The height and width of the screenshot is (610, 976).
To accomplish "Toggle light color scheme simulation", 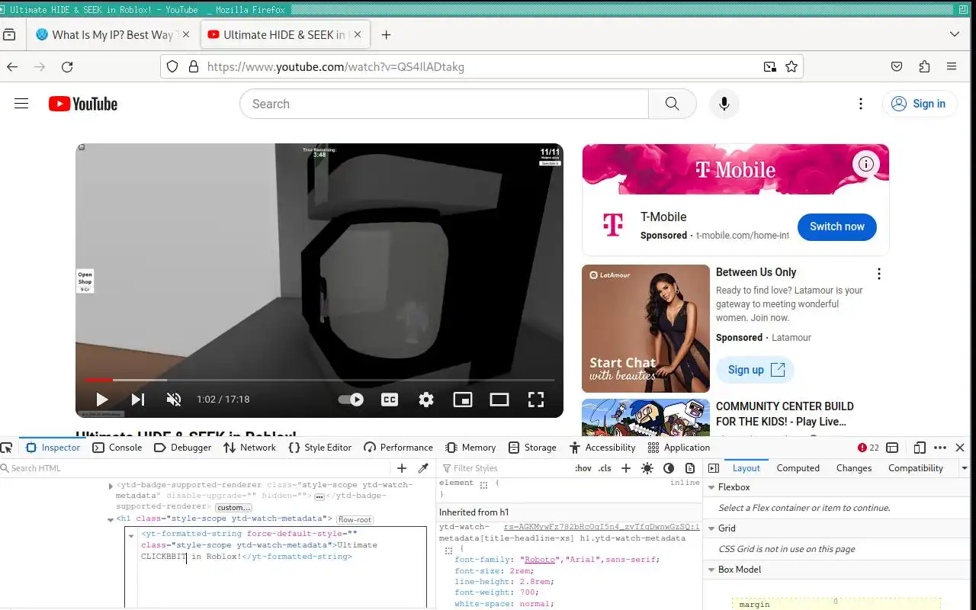I will pyautogui.click(x=647, y=468).
